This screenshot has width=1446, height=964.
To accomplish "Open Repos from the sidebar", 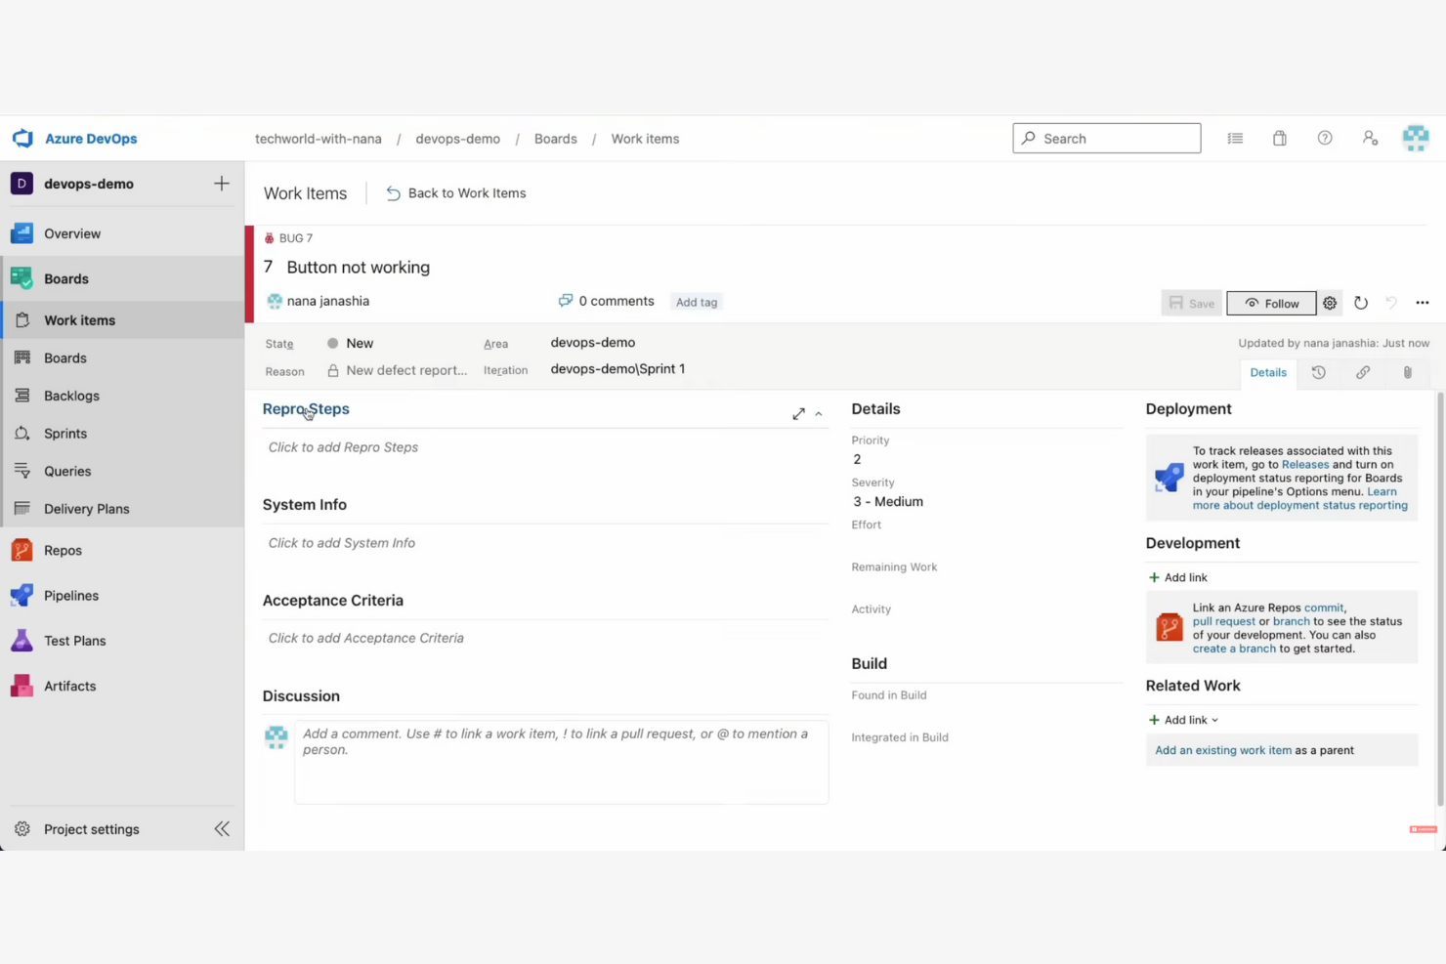I will pyautogui.click(x=62, y=550).
